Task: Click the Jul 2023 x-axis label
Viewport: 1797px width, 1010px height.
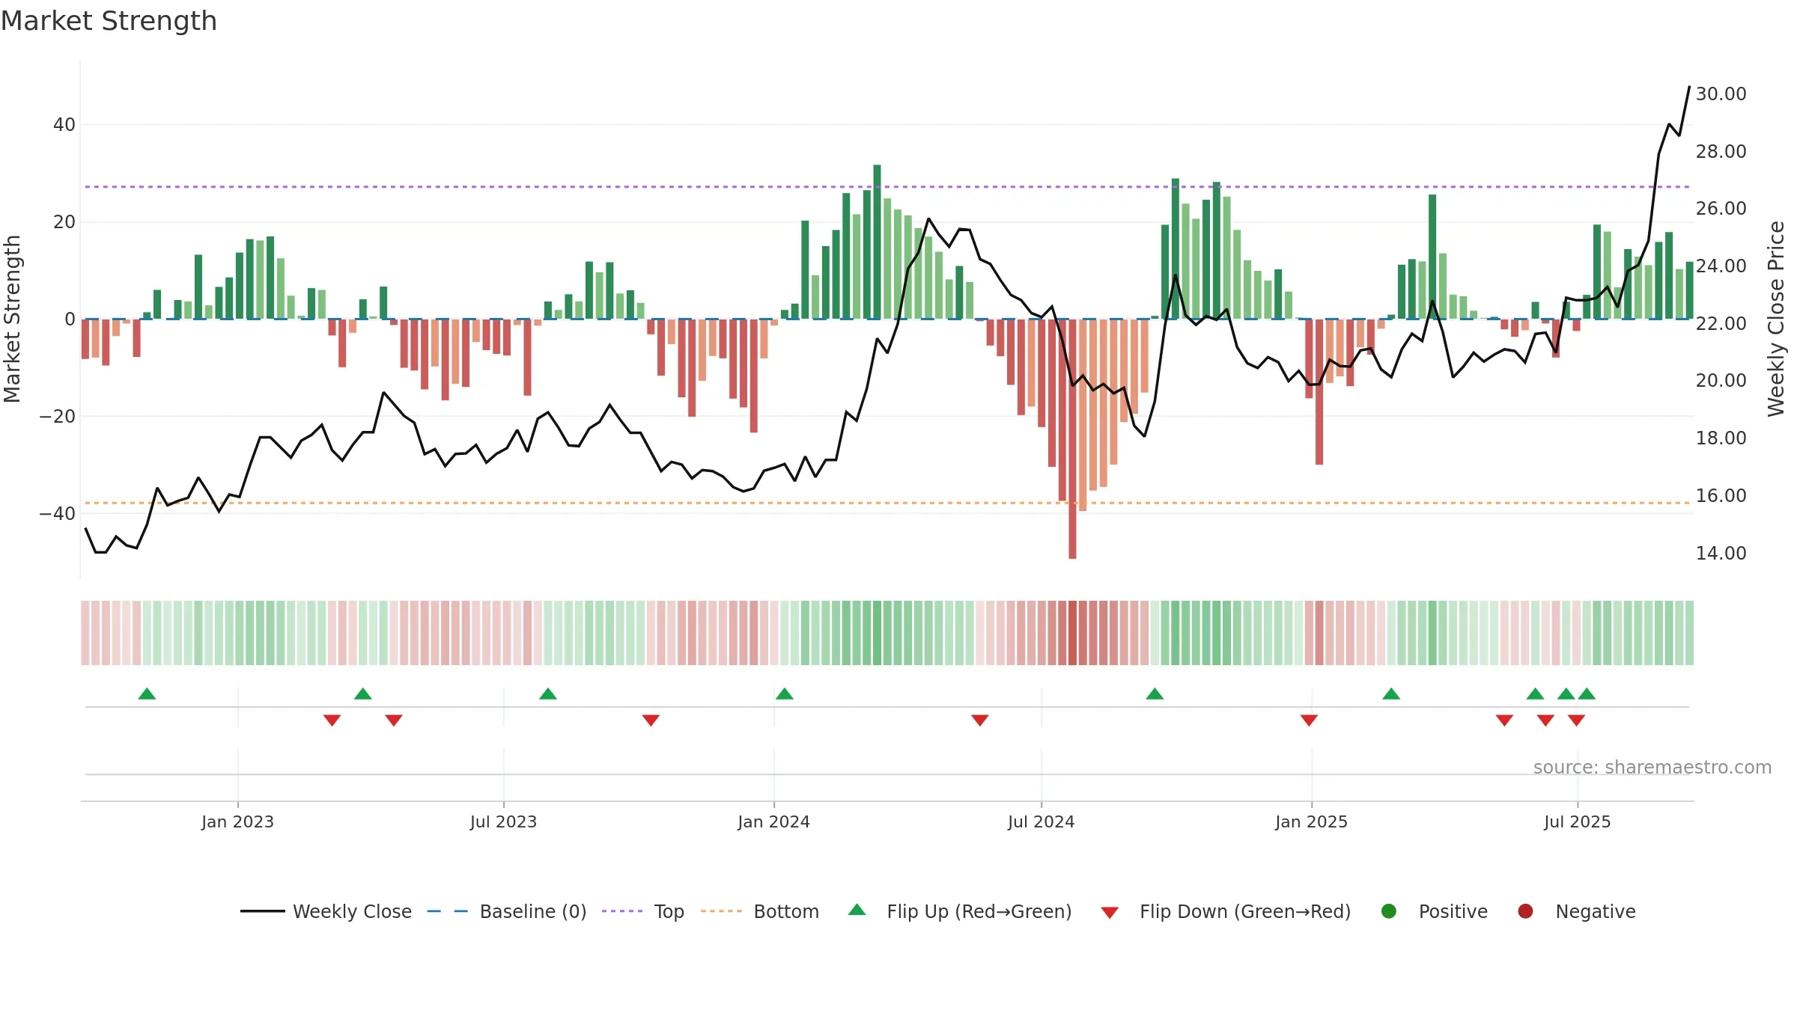Action: pyautogui.click(x=503, y=821)
